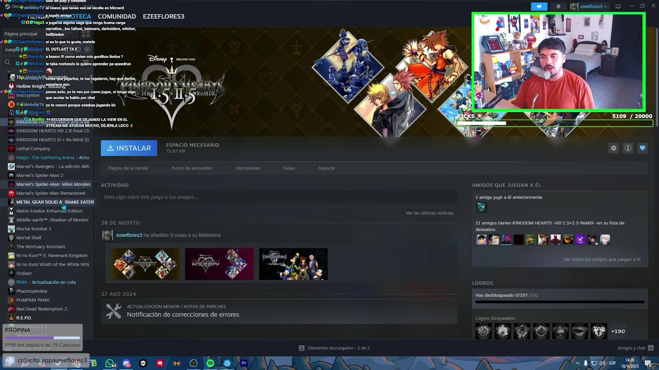Select R.E.P.O. in library list
Screen dimensions: 659x370
point(24,318)
